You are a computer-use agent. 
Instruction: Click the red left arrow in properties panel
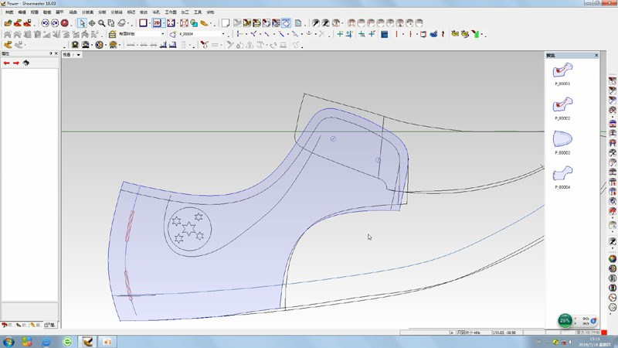(x=7, y=63)
